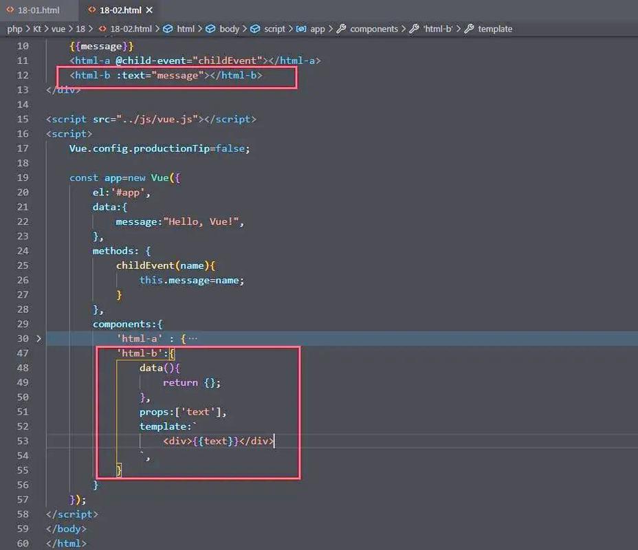Click the template breadcrumb property
Screen dimensions: 638x550
(x=495, y=29)
